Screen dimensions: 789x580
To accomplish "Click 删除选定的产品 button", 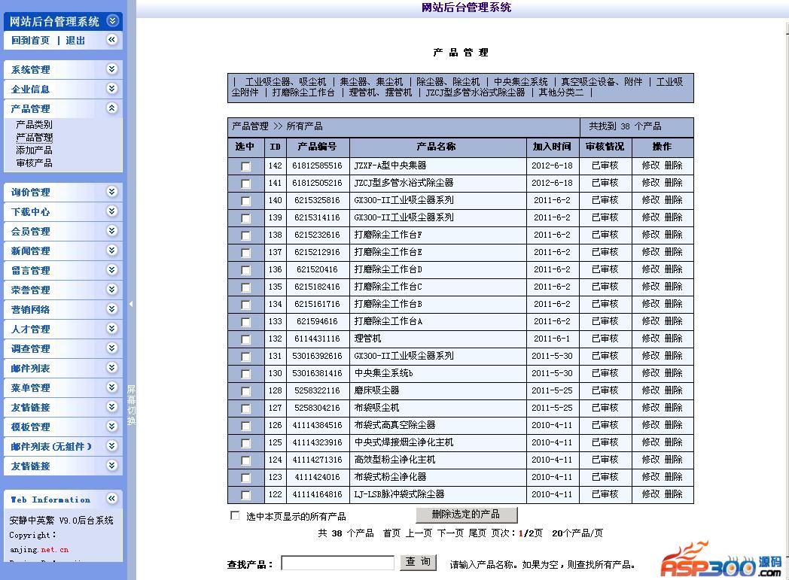I will (467, 515).
